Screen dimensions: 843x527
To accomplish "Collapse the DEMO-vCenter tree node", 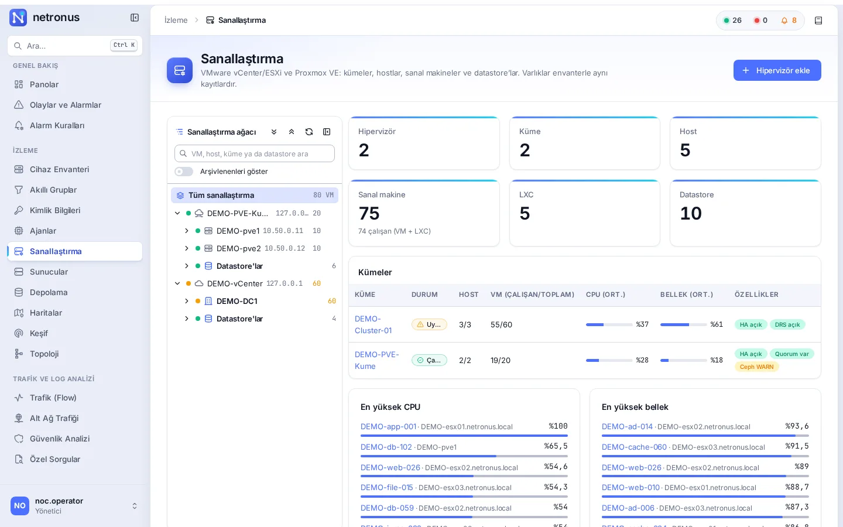I will coord(177,283).
